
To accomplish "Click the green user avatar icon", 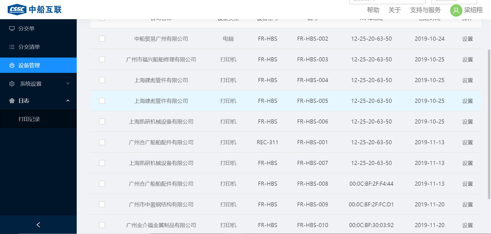I will pos(456,10).
